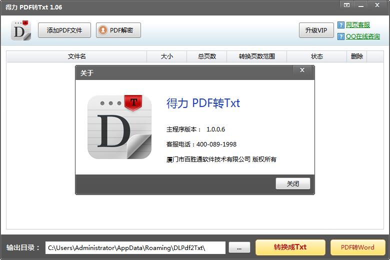The height and width of the screenshot is (260, 390).
Task: Click the version number 1.0.0.6
Action: (x=215, y=129)
